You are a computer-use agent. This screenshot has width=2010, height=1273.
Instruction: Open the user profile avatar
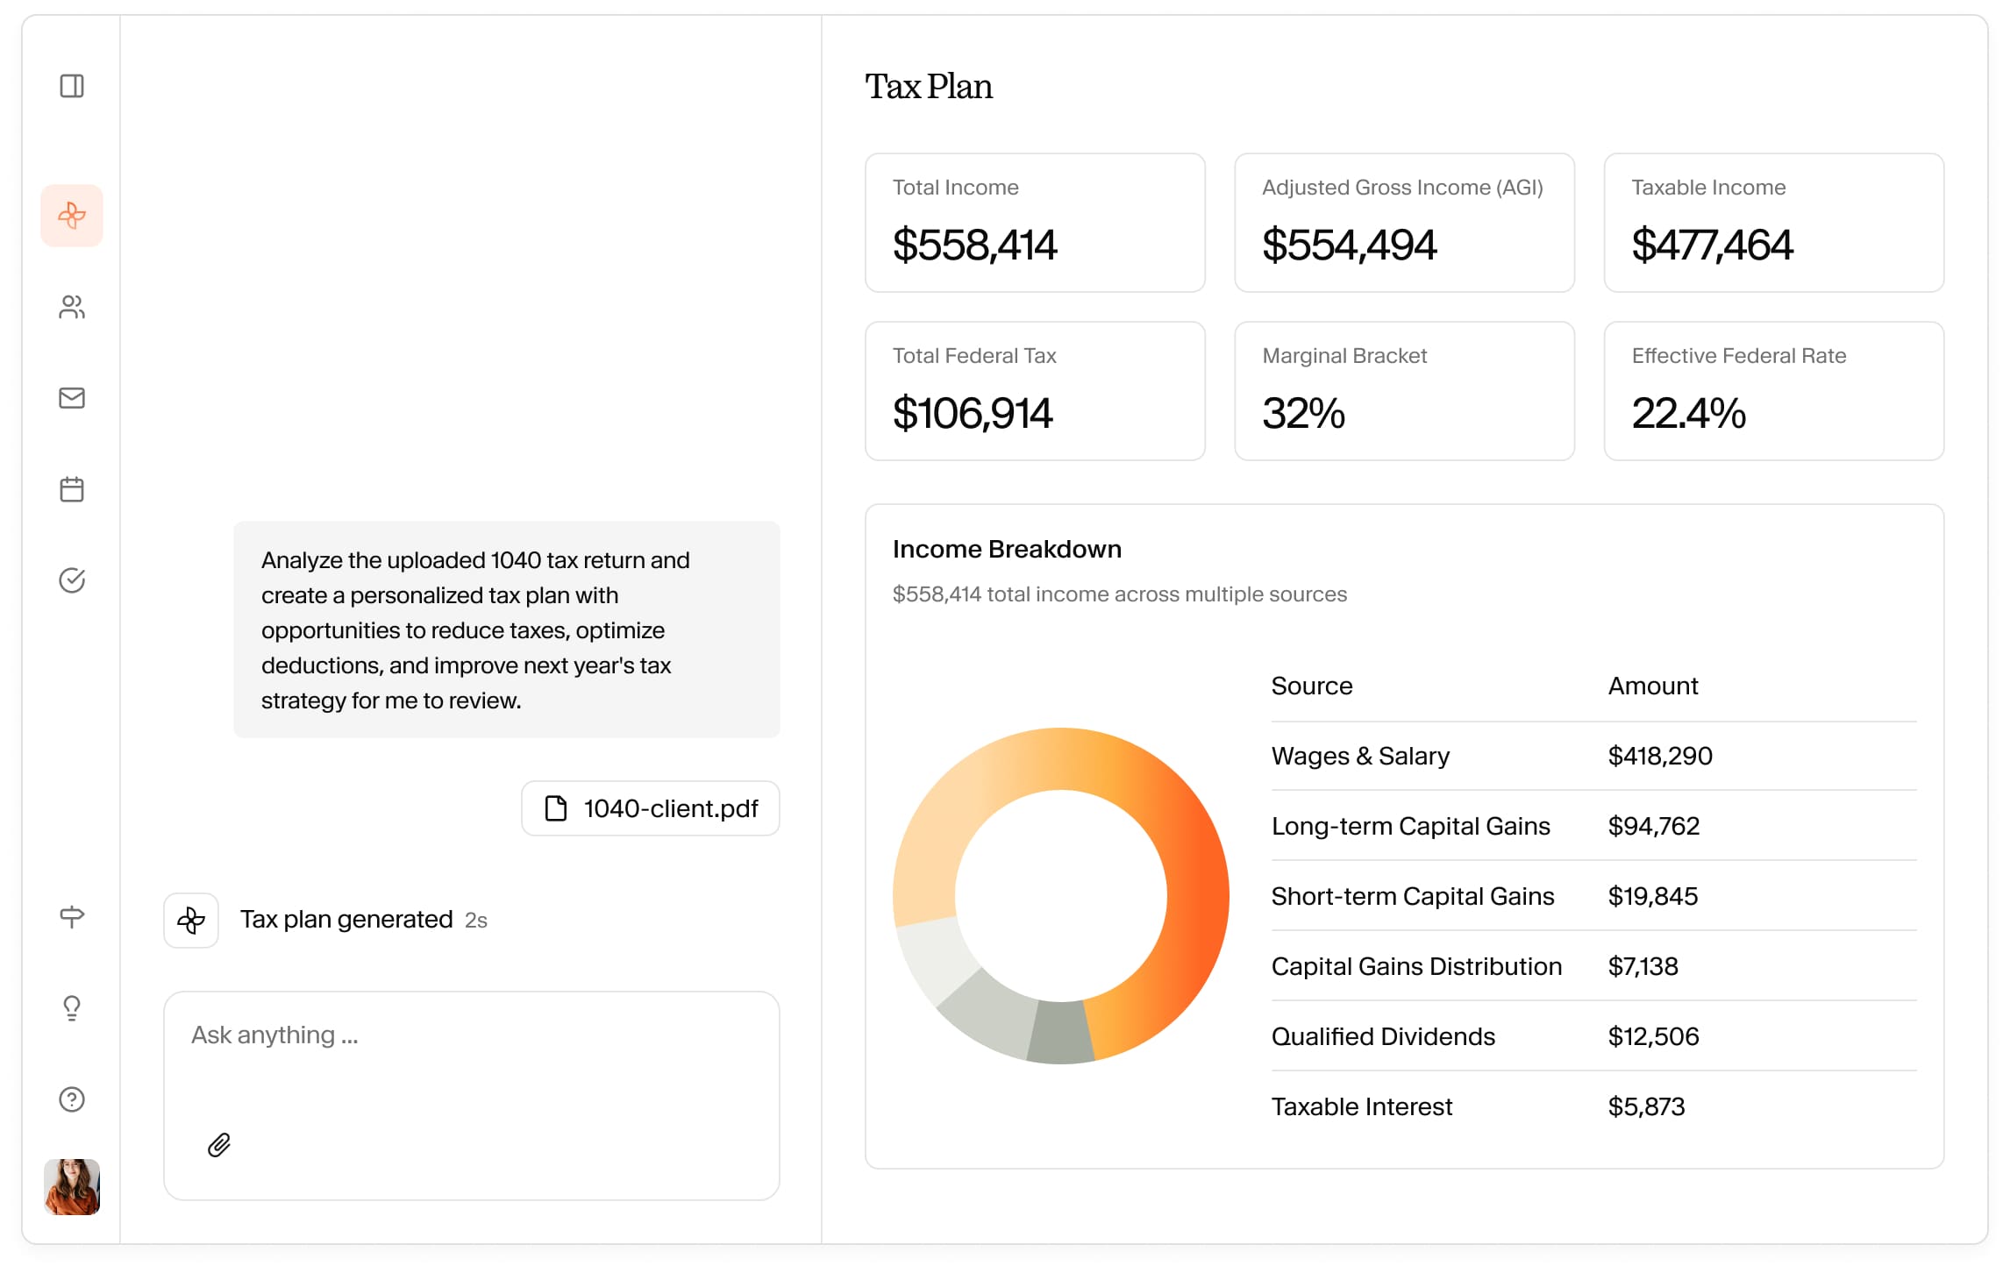tap(72, 1187)
